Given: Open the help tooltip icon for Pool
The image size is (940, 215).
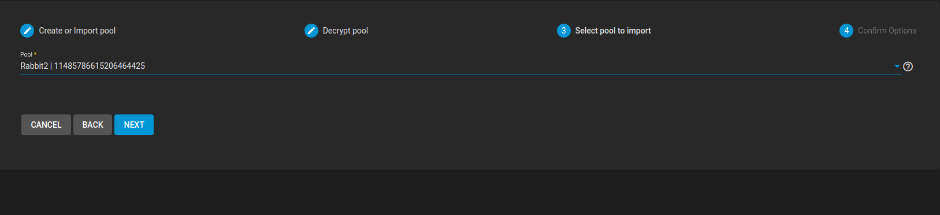Looking at the screenshot, I should click(x=908, y=66).
